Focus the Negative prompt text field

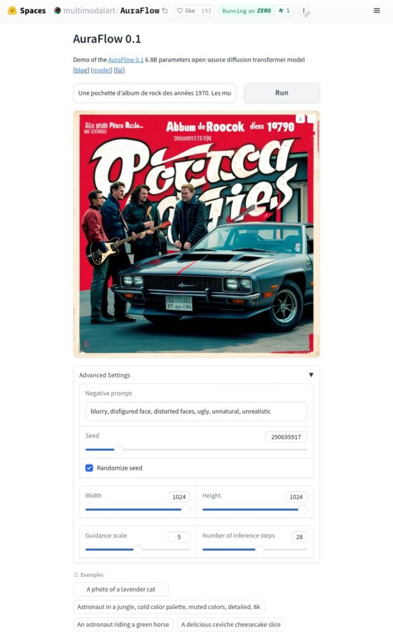(196, 411)
